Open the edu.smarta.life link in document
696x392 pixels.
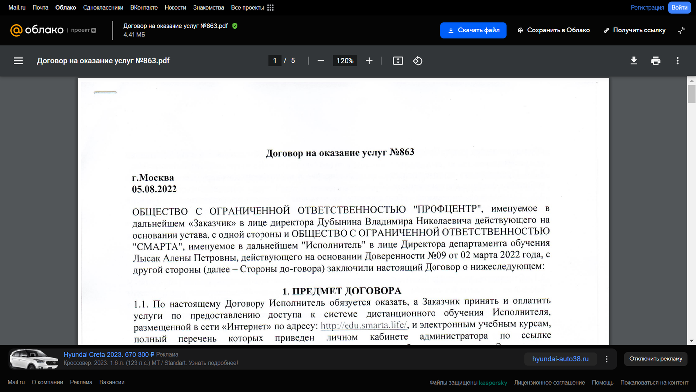(x=364, y=326)
